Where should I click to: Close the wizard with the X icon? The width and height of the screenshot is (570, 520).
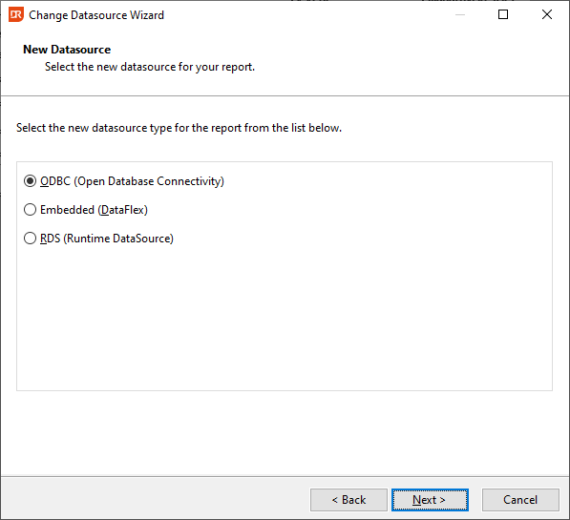(547, 15)
